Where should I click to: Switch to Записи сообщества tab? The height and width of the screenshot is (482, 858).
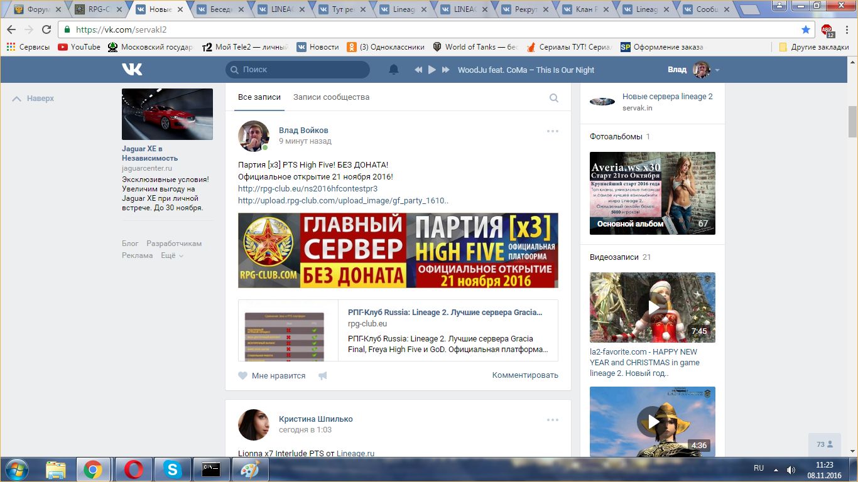click(331, 97)
